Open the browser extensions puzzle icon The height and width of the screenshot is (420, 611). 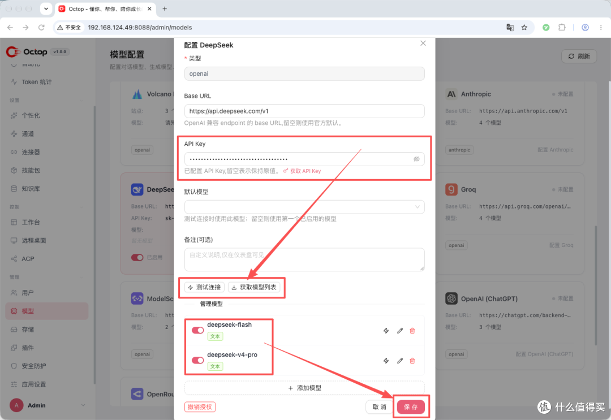tap(562, 27)
